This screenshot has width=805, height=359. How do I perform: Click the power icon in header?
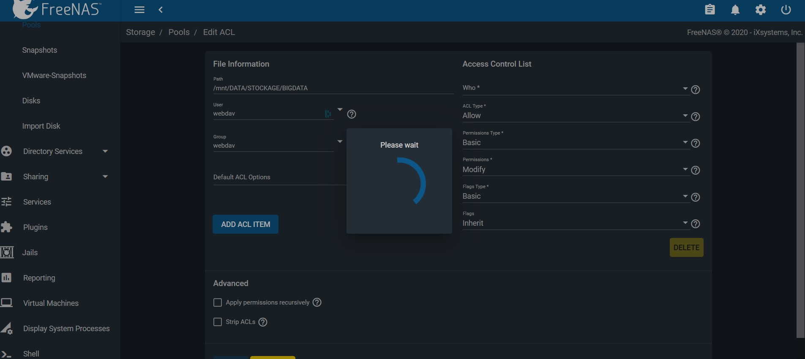[x=786, y=10]
